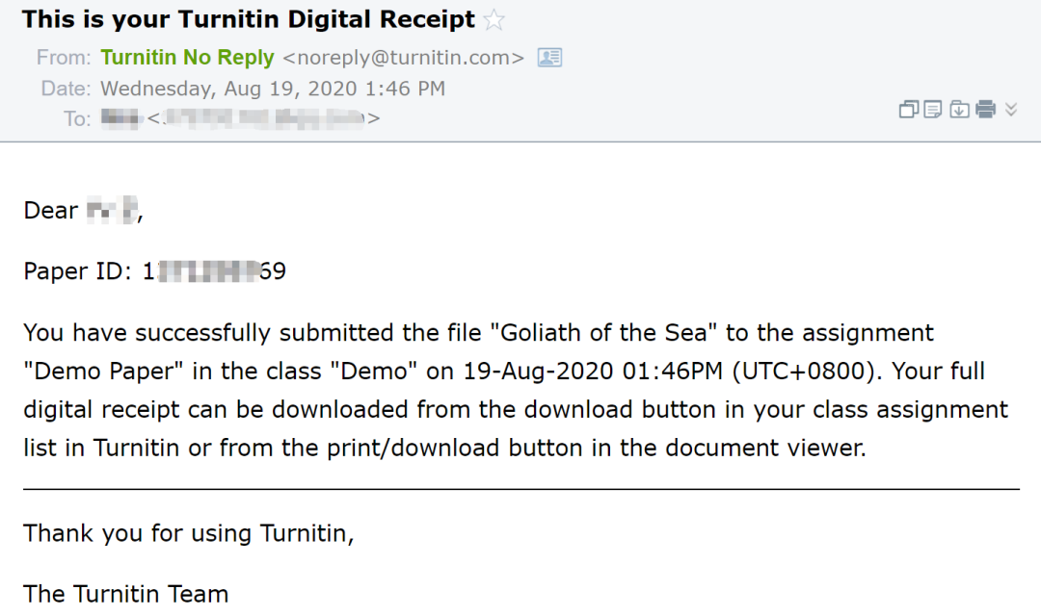
Task: Click the blurred recipient name after To
Action: coord(120,118)
